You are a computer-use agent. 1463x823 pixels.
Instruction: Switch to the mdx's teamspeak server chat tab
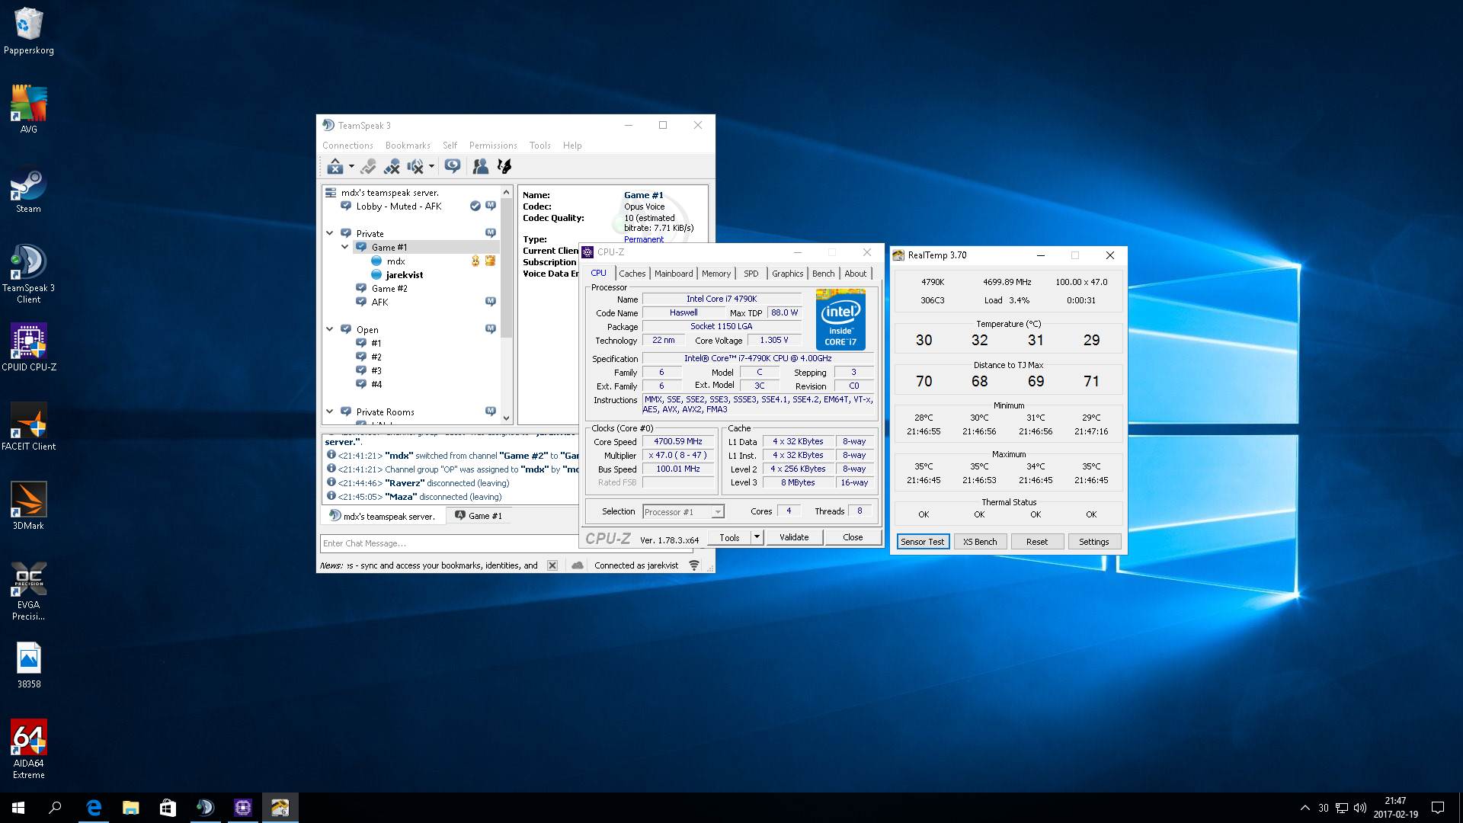coord(382,516)
